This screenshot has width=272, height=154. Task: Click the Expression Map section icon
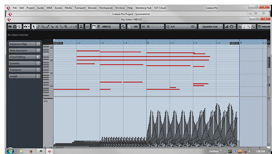pyautogui.click(x=38, y=44)
